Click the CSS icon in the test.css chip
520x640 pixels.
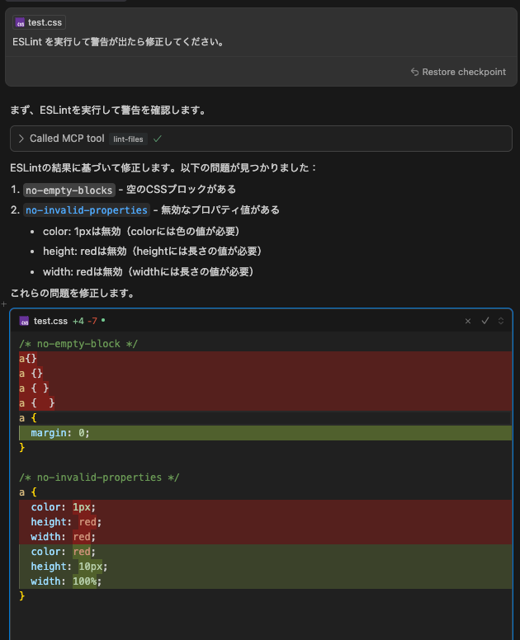point(20,23)
